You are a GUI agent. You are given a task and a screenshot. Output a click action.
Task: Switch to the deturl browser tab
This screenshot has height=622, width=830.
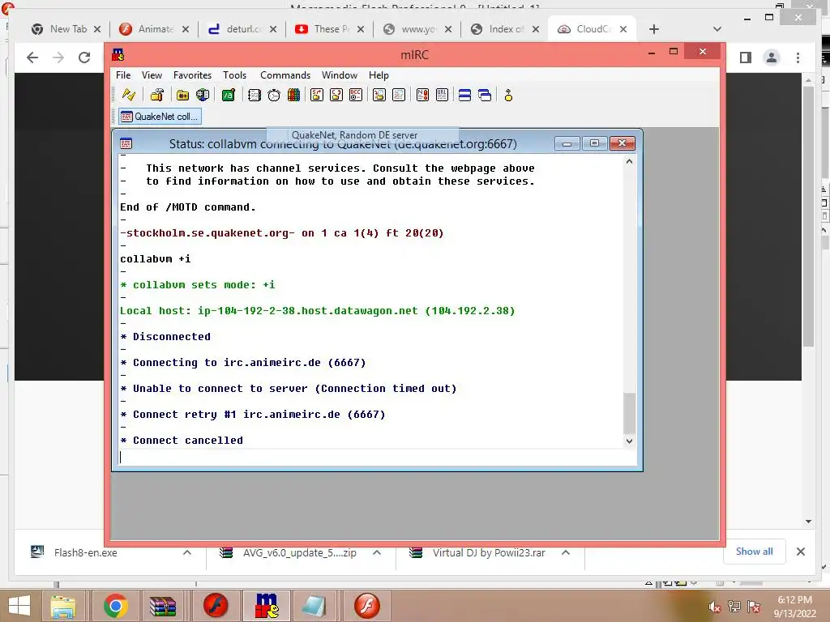point(242,29)
